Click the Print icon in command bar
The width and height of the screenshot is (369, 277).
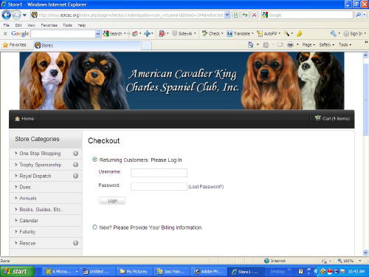(x=291, y=45)
